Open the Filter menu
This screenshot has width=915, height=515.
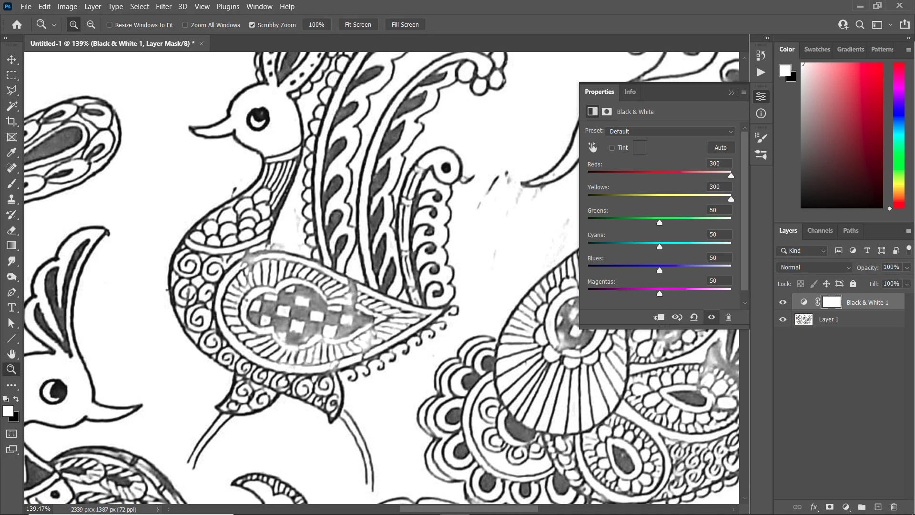[163, 7]
